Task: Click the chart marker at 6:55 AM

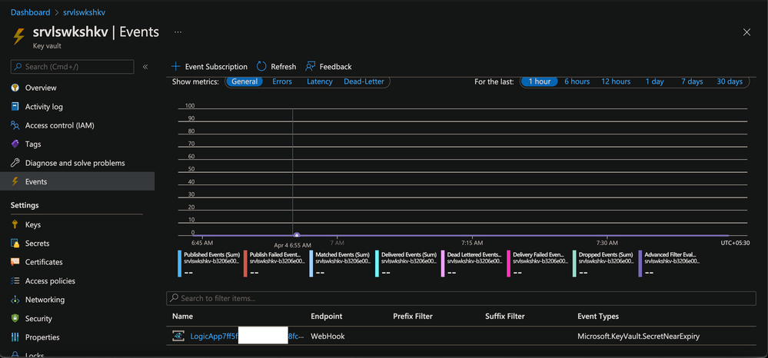Action: pyautogui.click(x=296, y=236)
